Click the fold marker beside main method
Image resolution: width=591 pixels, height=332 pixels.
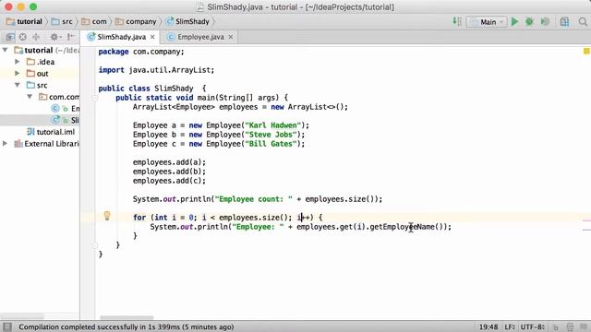point(95,98)
